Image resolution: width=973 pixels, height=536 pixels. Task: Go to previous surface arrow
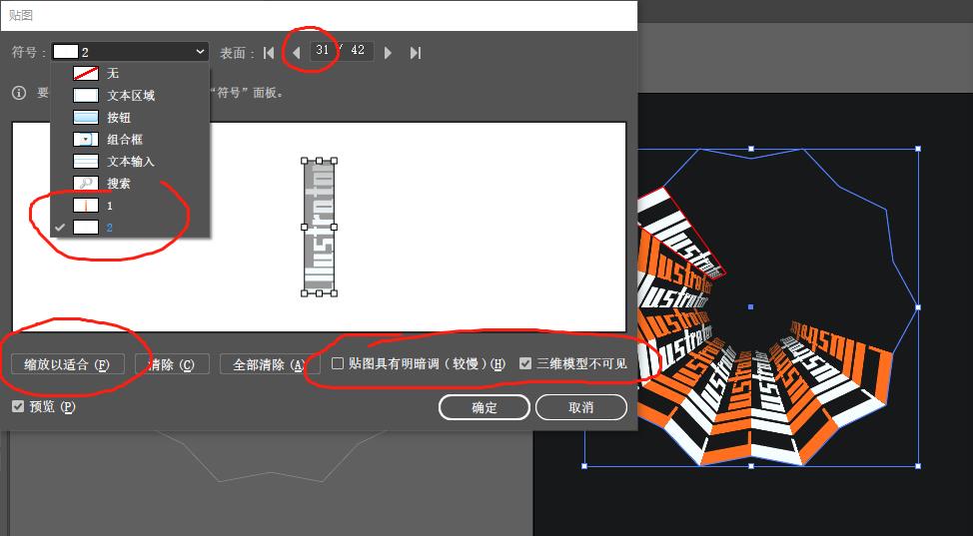(x=296, y=53)
